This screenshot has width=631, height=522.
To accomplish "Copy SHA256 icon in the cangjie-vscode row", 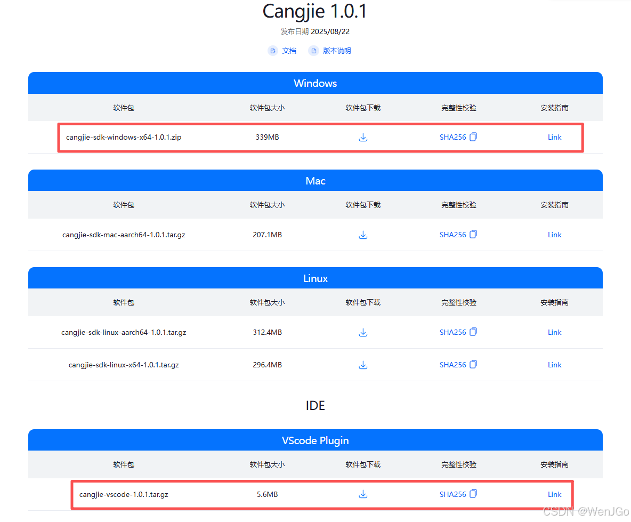I will pos(473,494).
